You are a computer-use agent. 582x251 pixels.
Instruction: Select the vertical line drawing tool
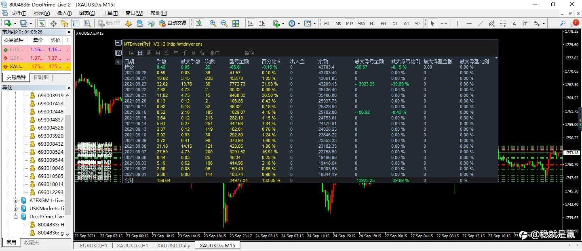pos(458,23)
